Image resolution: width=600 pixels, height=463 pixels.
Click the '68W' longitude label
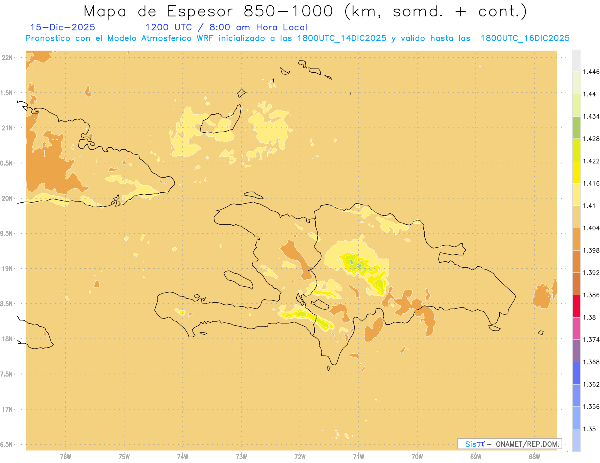[x=534, y=457]
